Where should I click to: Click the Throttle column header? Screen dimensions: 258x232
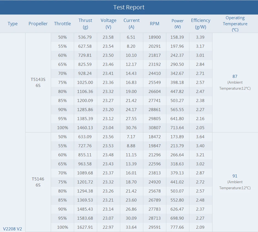click(62, 24)
